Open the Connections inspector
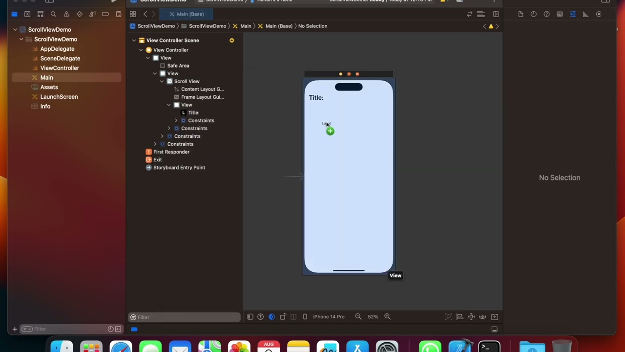 [599, 14]
